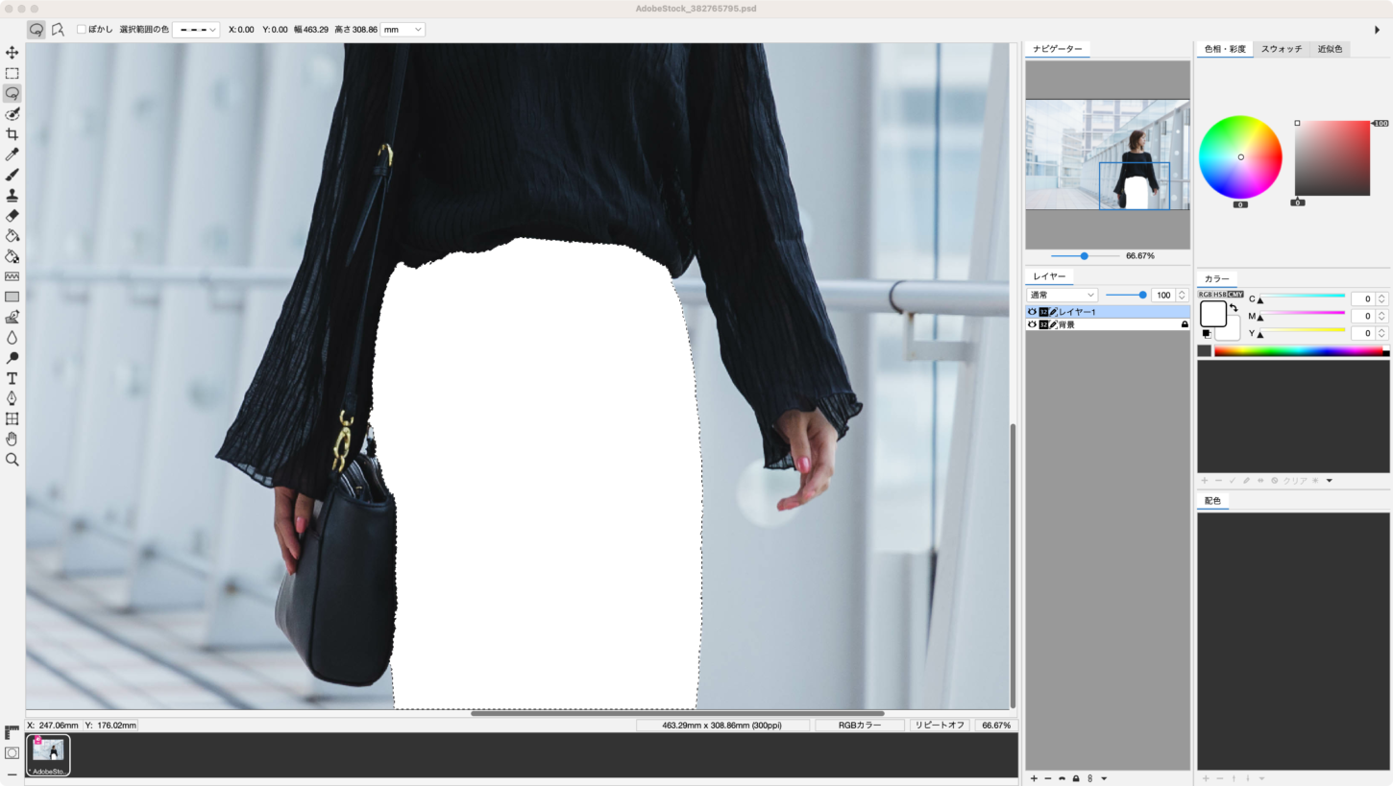Select the Move tool
The image size is (1393, 786).
(12, 53)
